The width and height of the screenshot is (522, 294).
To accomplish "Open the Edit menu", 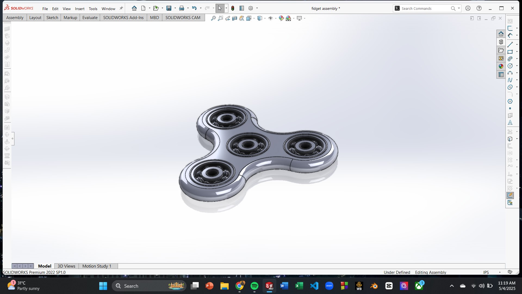I will coord(55,9).
